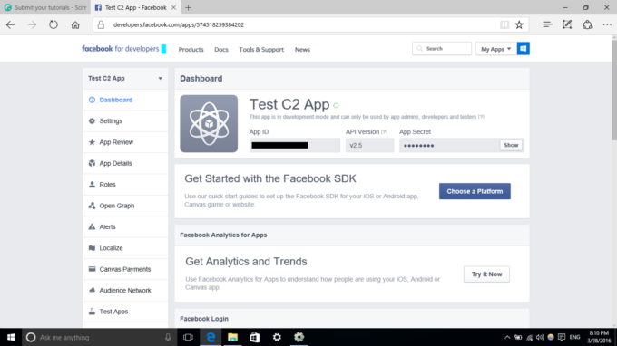This screenshot has height=346, width=617.
Task: Click the green app status circle
Action: [x=336, y=105]
